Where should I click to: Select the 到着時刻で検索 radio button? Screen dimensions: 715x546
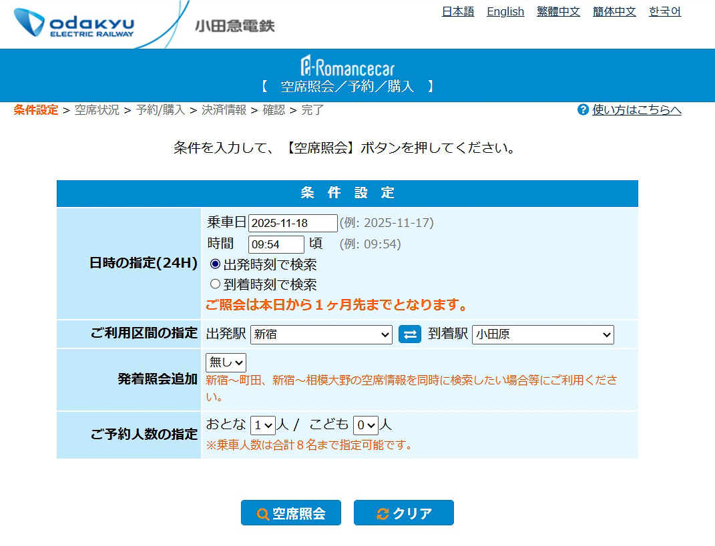click(215, 283)
